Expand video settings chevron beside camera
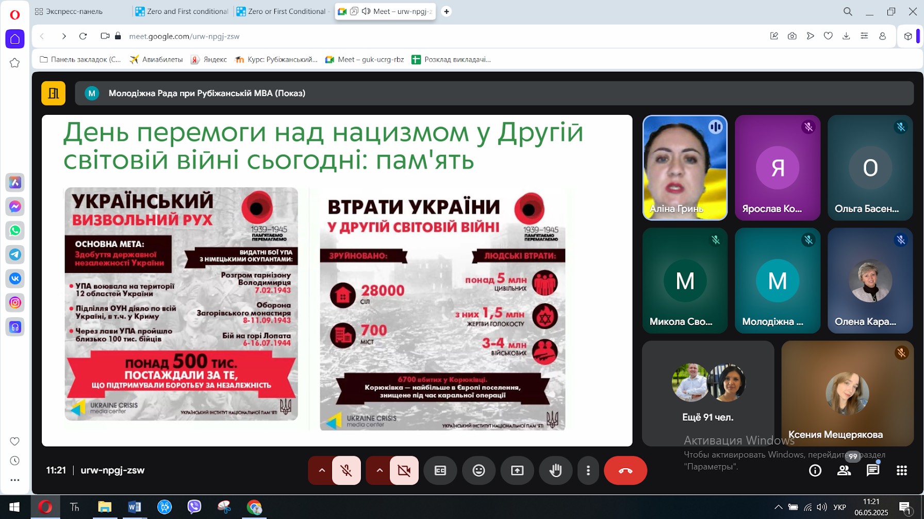 379,470
